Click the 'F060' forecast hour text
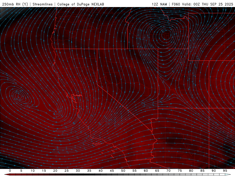The height and width of the screenshot is (176, 235). 176,4
